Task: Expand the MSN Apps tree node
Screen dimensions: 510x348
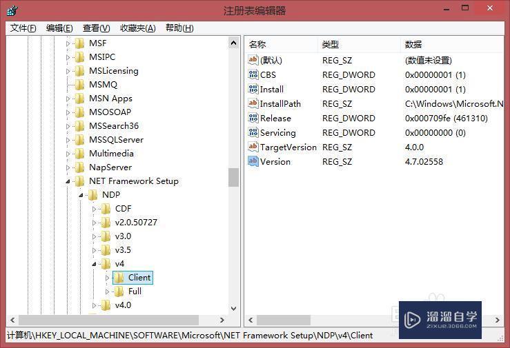Action: 68,99
